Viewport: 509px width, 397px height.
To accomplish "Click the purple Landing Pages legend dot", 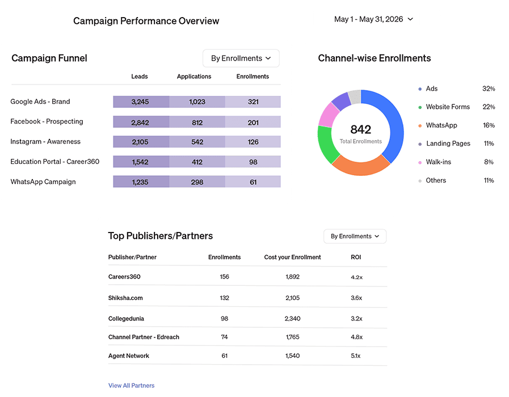I will [420, 143].
